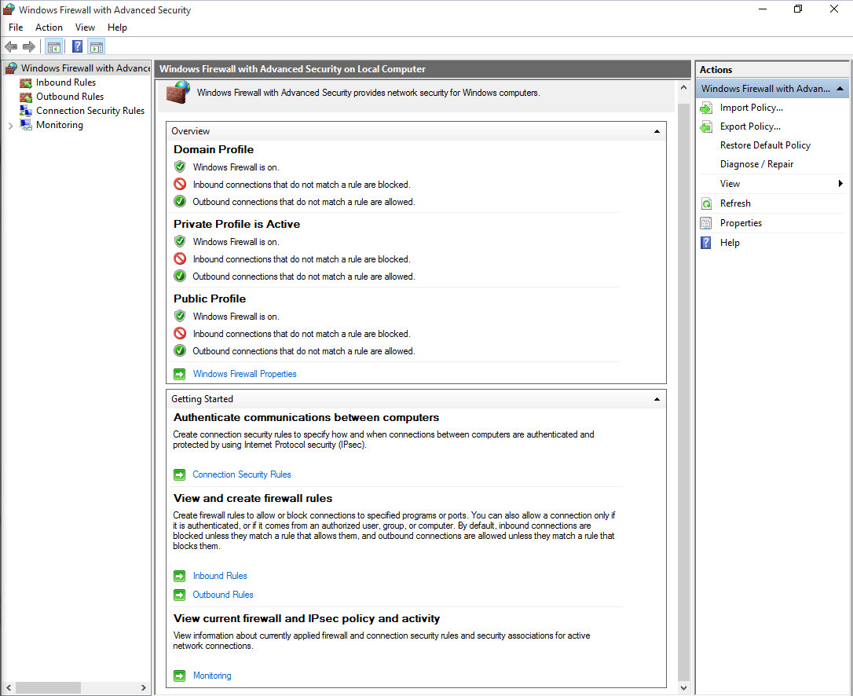Click the tree pane scroll left arrow

coord(8,688)
